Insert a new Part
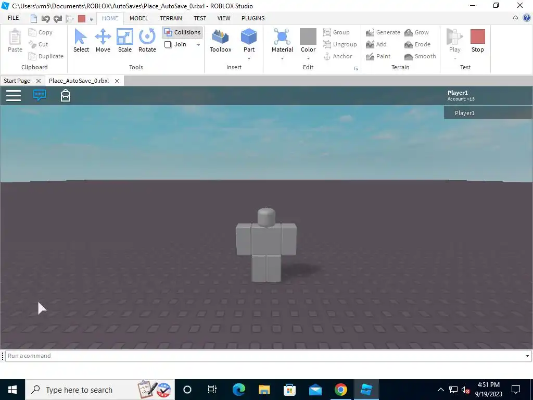The image size is (533, 400). (249, 41)
